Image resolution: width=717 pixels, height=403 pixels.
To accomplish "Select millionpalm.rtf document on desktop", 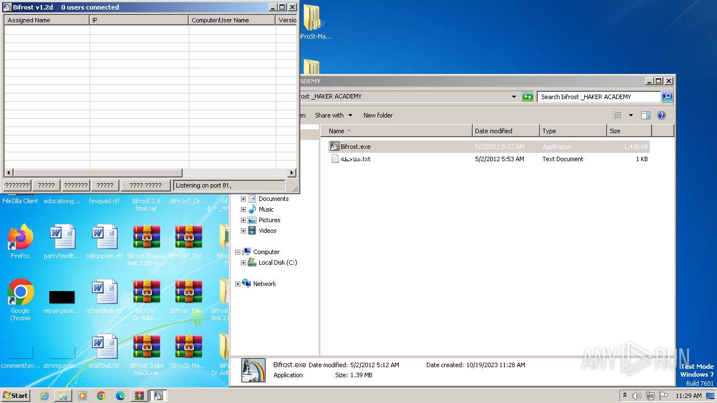I will 104,242.
